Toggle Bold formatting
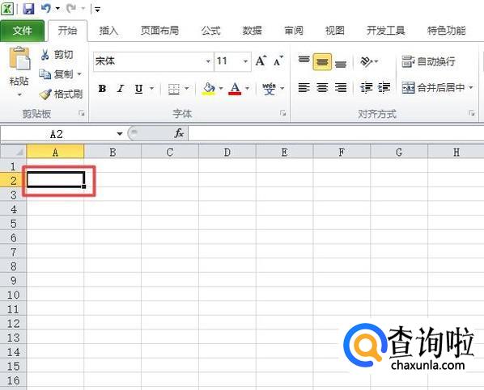 coord(102,89)
